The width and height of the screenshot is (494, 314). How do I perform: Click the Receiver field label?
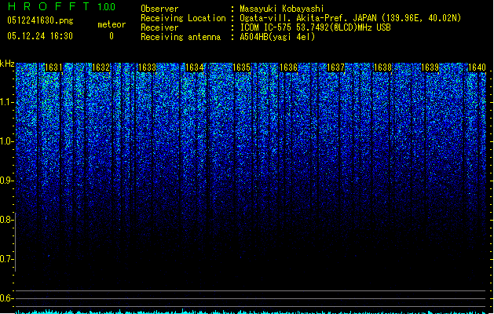tap(159, 27)
